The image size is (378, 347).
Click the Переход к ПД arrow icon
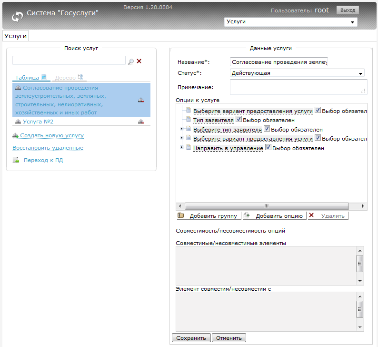click(x=16, y=160)
